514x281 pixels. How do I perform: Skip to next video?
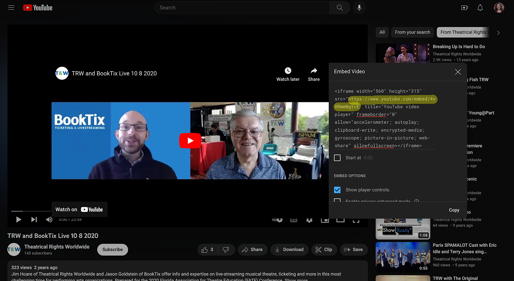[34, 220]
